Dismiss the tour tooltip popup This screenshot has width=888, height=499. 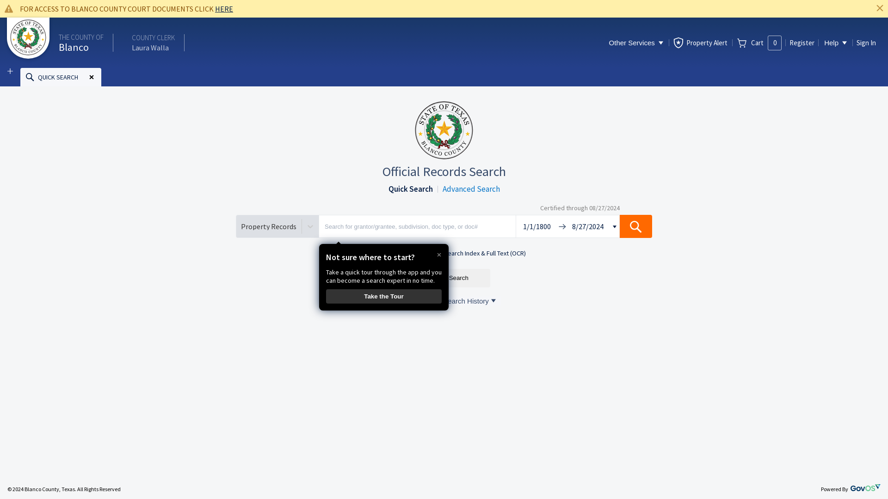point(439,255)
